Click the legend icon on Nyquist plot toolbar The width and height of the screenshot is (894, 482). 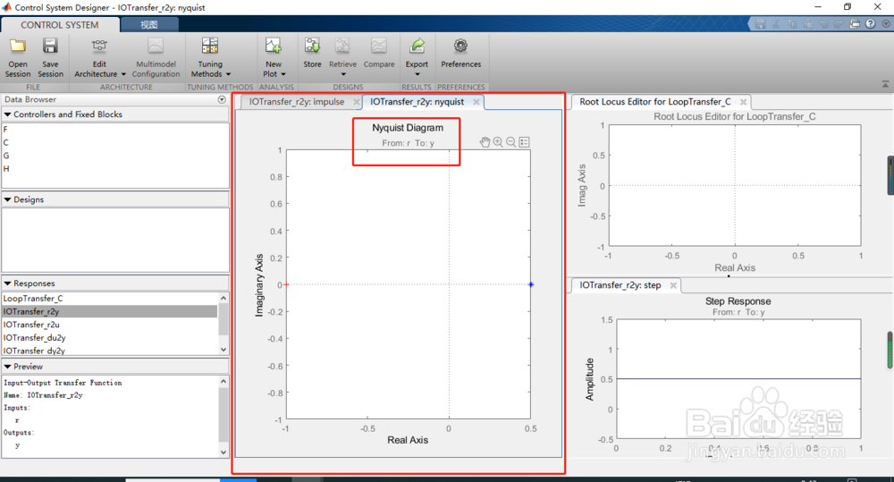tap(525, 142)
